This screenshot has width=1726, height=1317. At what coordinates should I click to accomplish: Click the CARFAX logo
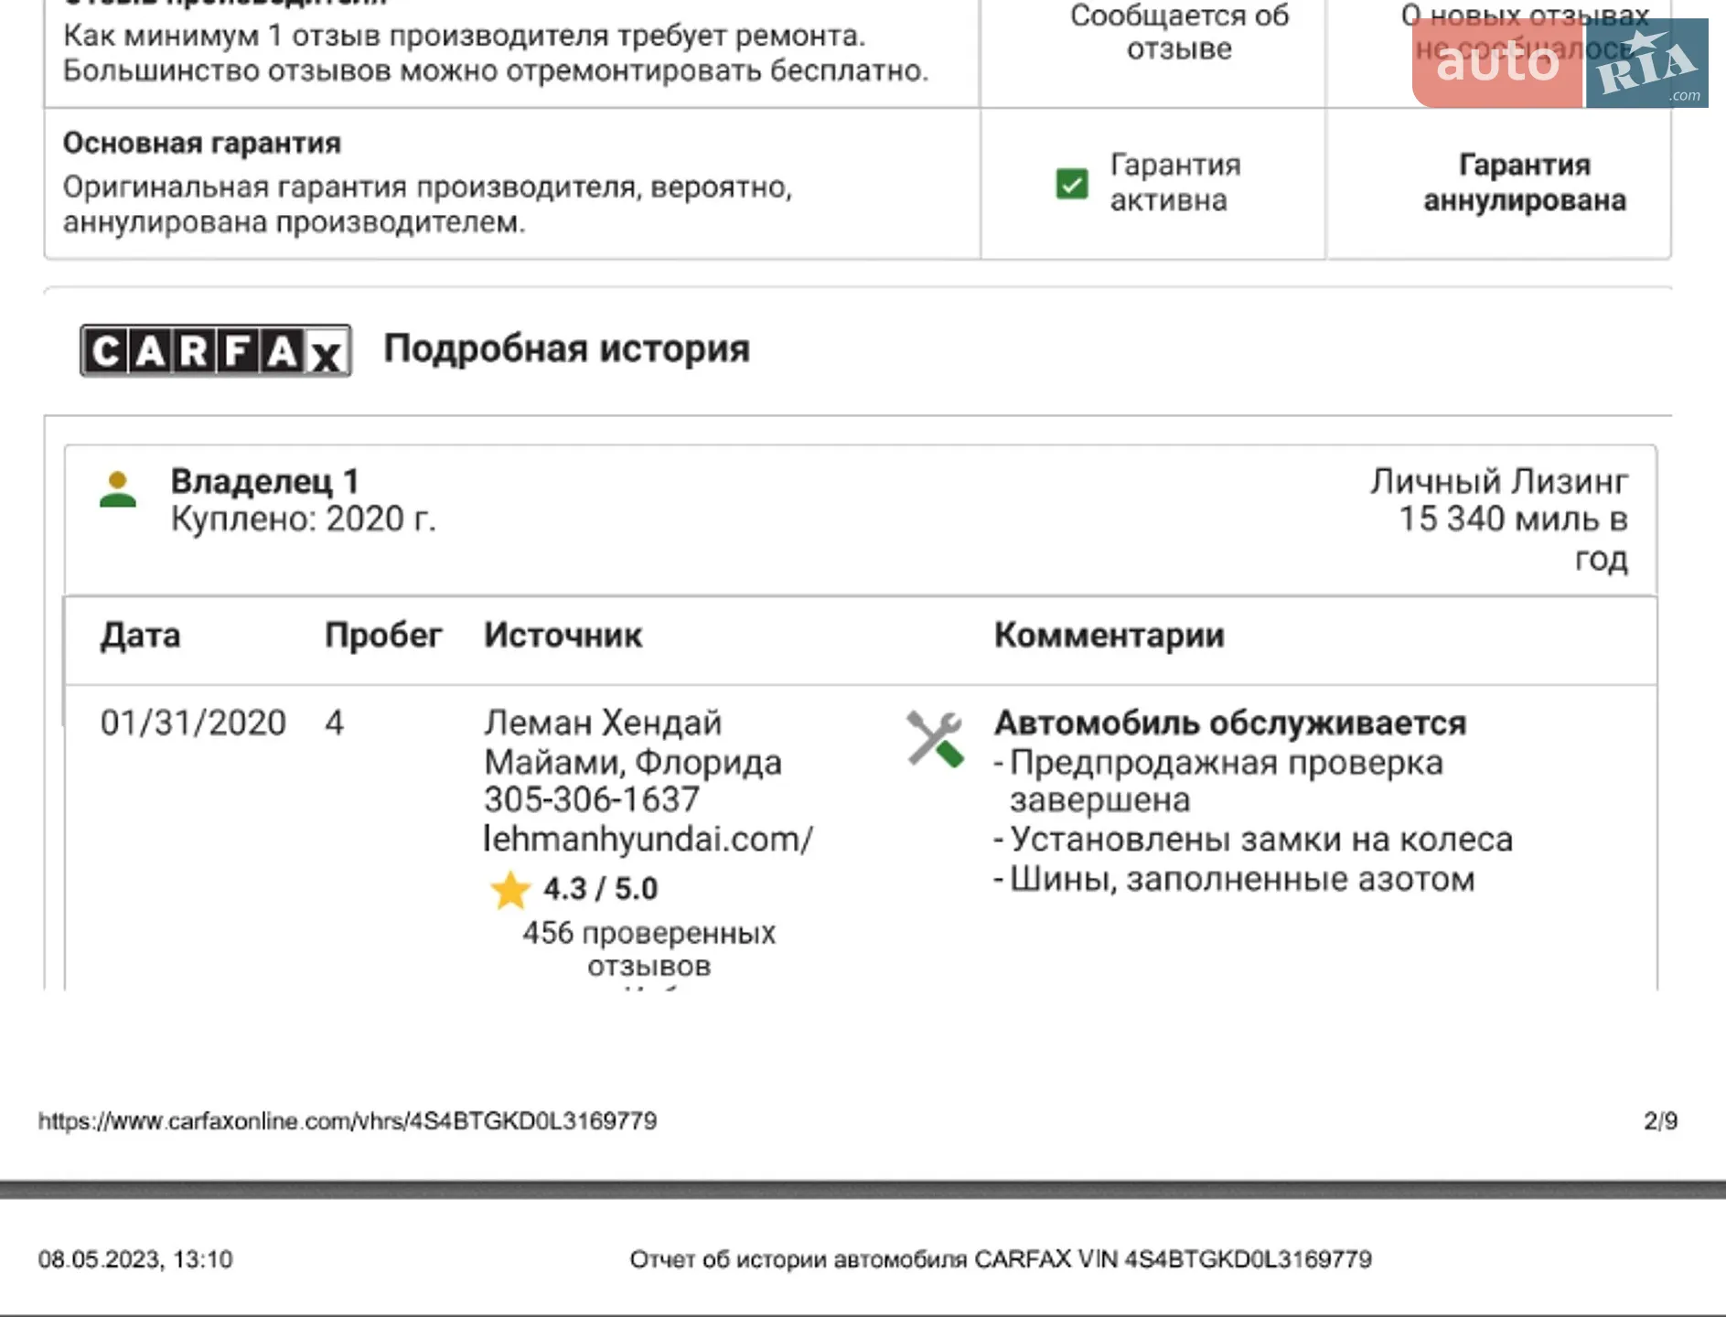(x=216, y=350)
